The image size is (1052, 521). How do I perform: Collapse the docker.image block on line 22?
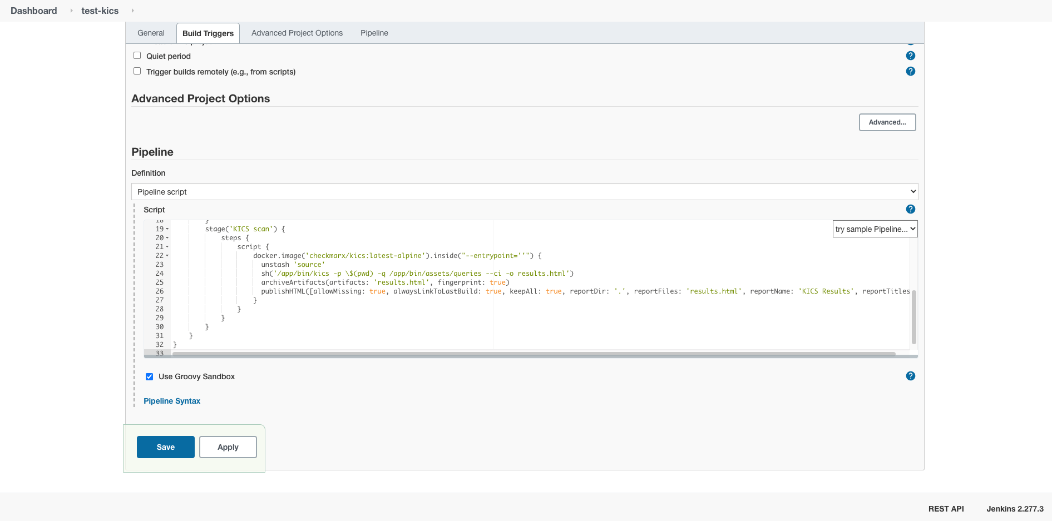point(166,255)
